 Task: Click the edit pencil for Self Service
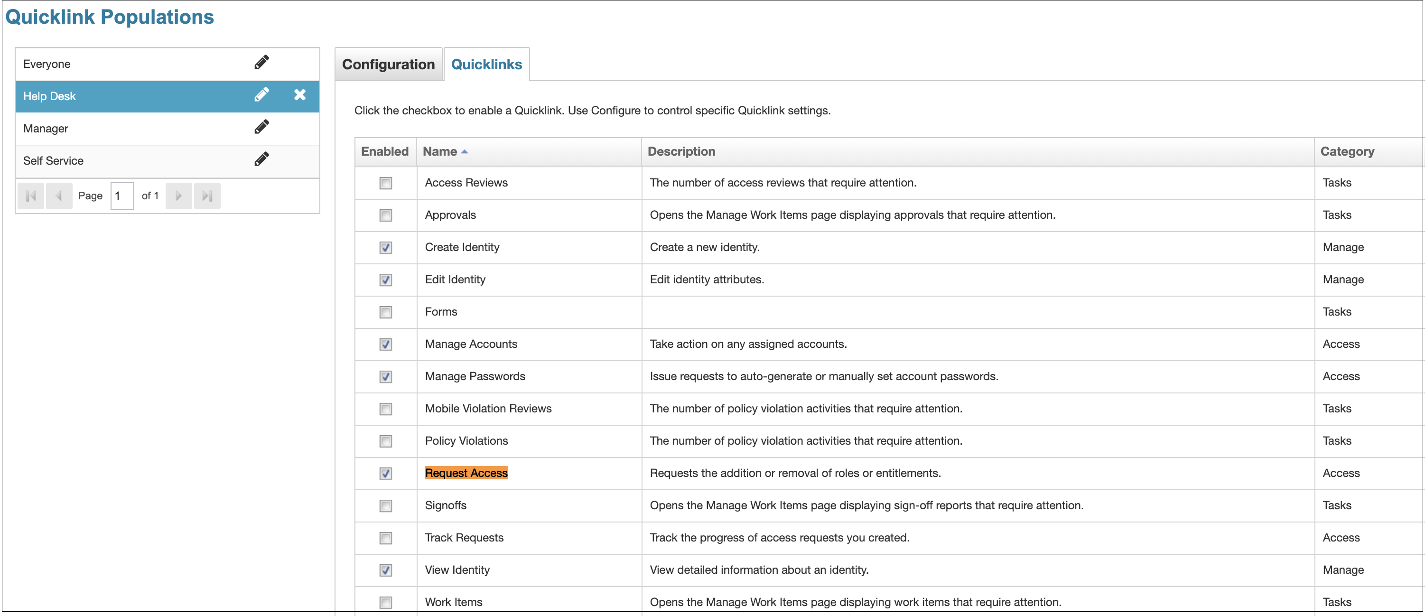pyautogui.click(x=261, y=159)
